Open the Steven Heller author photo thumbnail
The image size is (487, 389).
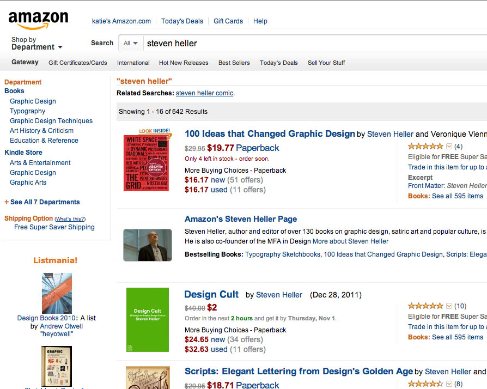click(x=148, y=245)
